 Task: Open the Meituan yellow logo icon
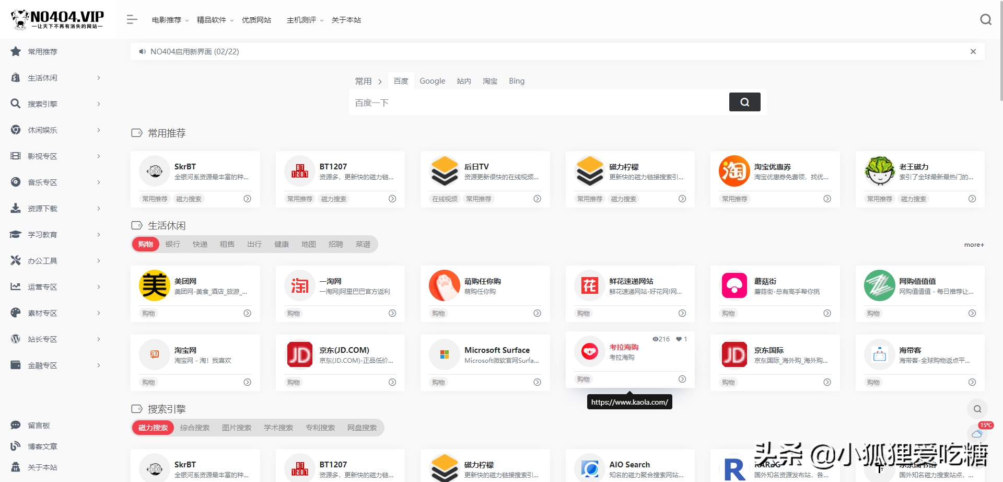(154, 285)
